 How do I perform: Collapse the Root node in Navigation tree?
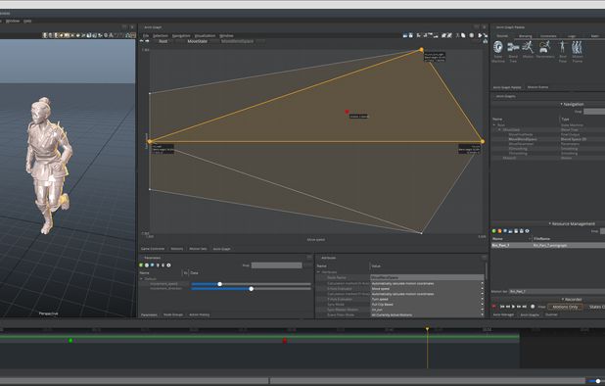(x=494, y=125)
